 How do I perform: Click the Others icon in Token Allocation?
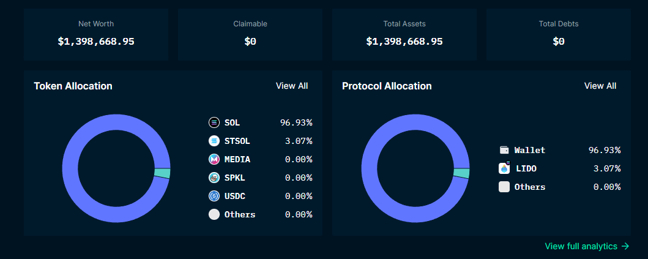coord(214,214)
